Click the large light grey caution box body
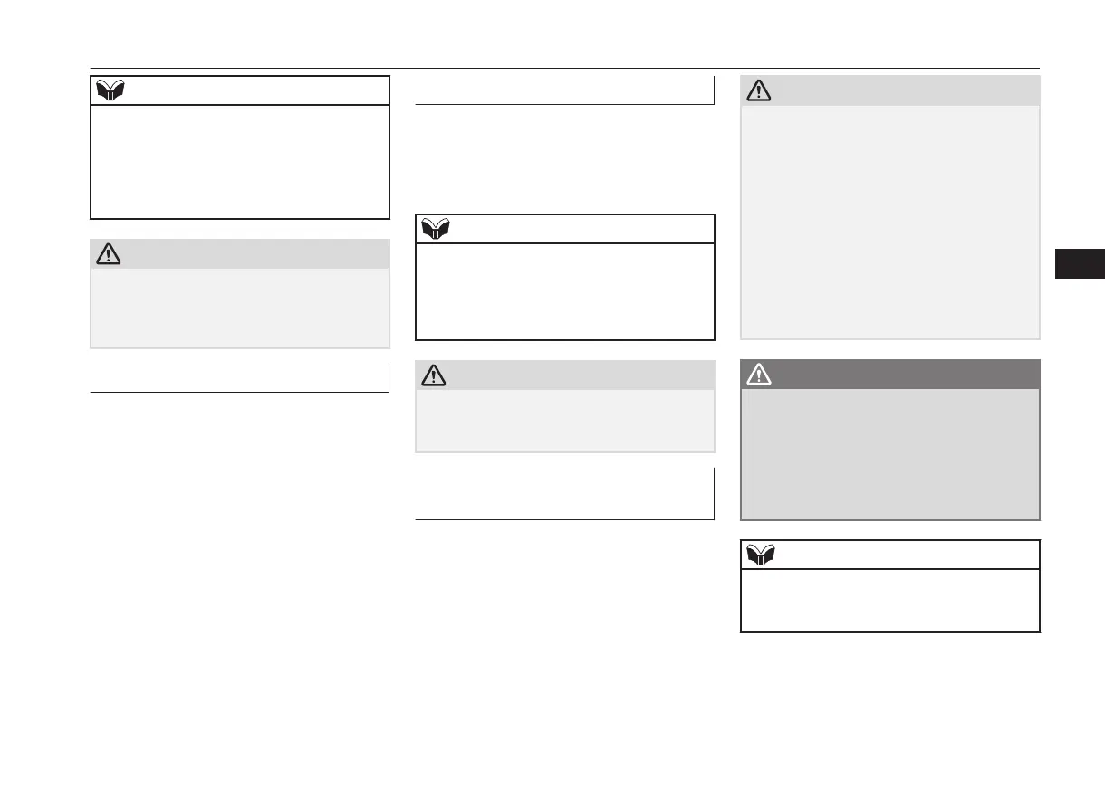Screen dimensions: 1105x788 click(x=890, y=222)
